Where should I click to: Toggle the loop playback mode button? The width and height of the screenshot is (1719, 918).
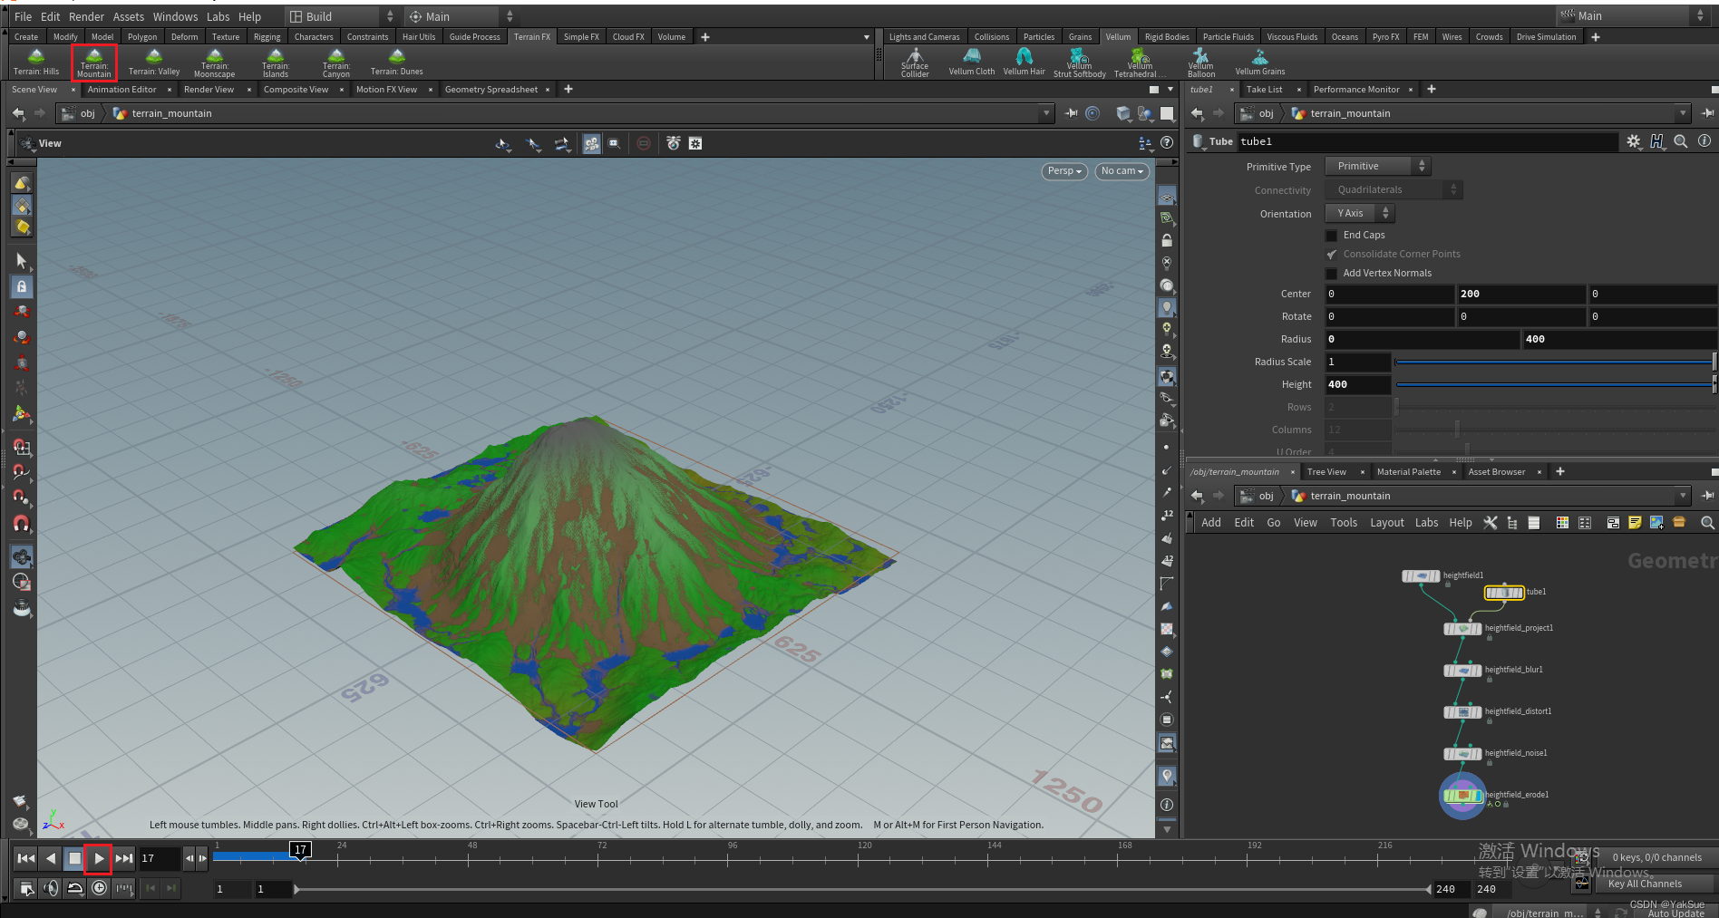(75, 888)
